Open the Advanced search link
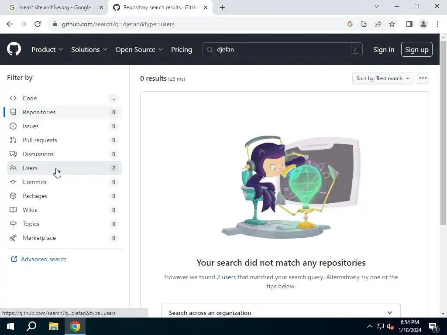 pos(44,259)
